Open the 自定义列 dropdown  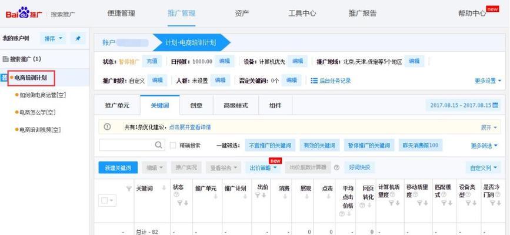[x=484, y=167]
